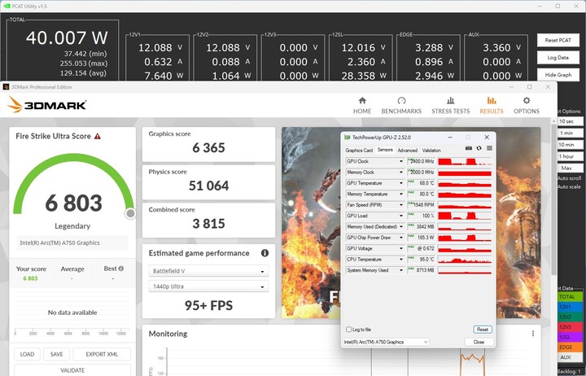The width and height of the screenshot is (586, 376).
Task: Click the Fire Strike Ultra warning triangle icon
Action: (x=98, y=136)
